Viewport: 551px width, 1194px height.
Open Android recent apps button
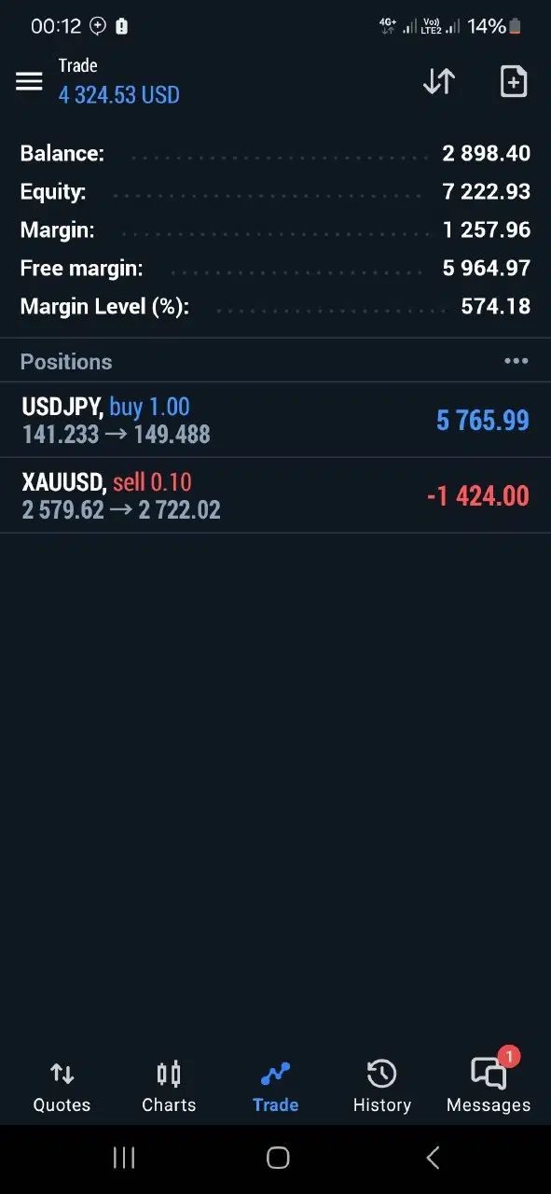point(123,1158)
